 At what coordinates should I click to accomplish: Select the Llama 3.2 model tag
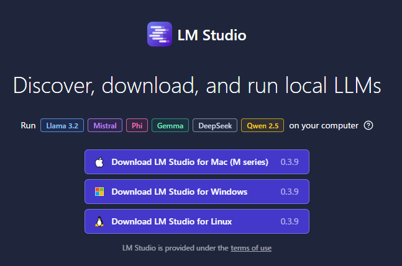[x=62, y=125]
